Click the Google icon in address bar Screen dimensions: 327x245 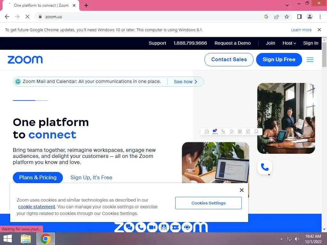point(266,17)
